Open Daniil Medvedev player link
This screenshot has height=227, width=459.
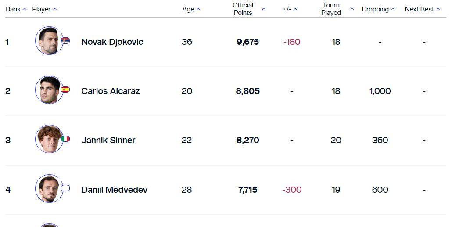click(x=115, y=190)
